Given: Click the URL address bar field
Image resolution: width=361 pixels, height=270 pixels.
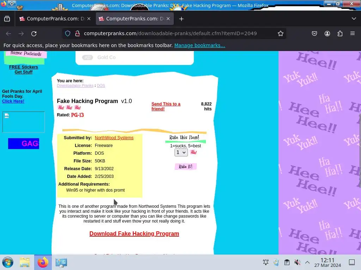Looking at the screenshot, I should (174, 33).
